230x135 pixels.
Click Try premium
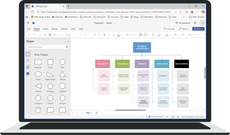click(x=183, y=23)
